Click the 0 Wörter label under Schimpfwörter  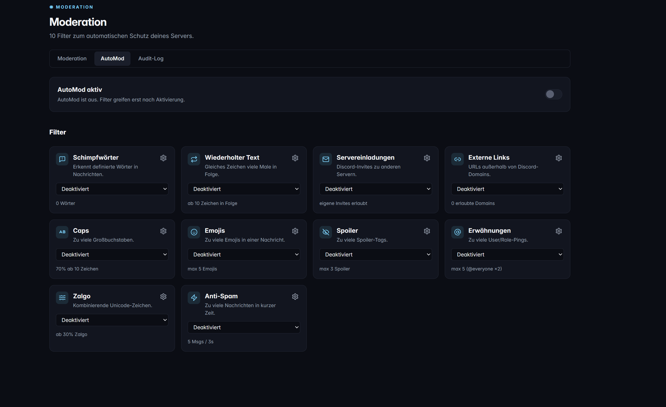(x=66, y=203)
